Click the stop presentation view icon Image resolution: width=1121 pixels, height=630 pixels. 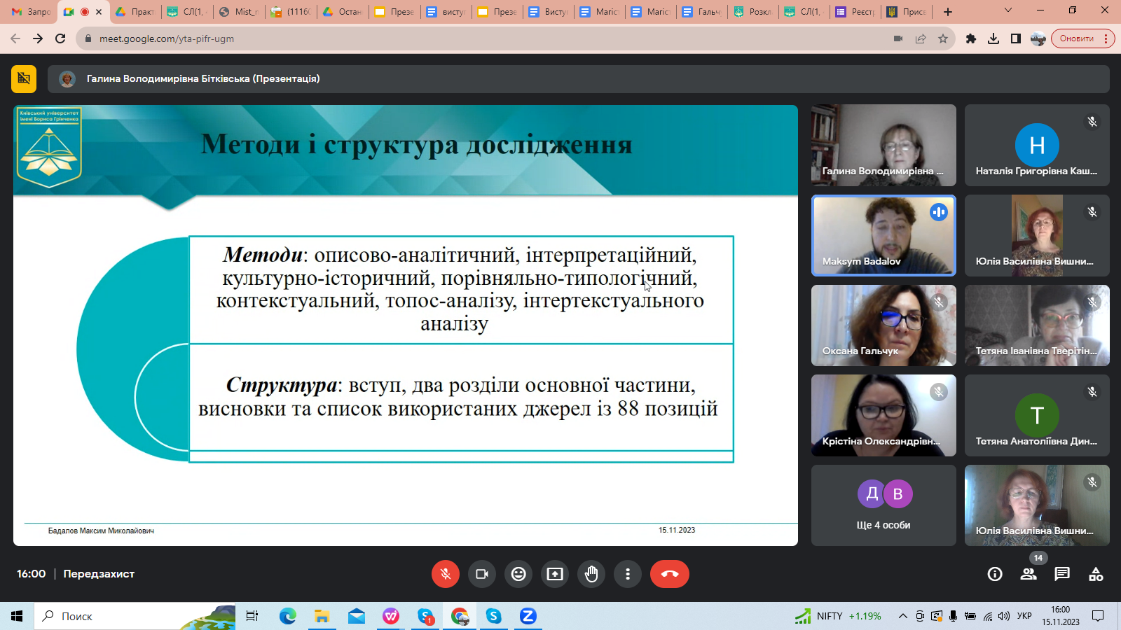click(x=24, y=78)
